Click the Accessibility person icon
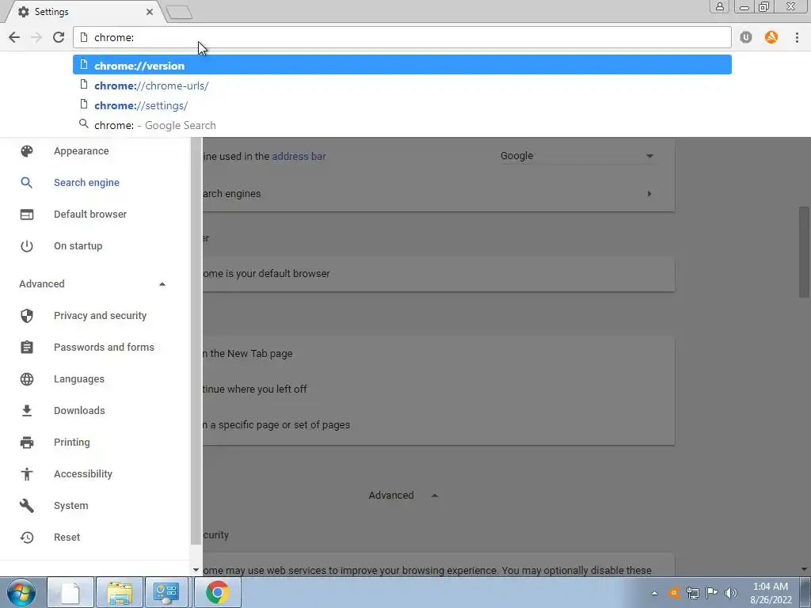Image resolution: width=811 pixels, height=608 pixels. (x=27, y=473)
